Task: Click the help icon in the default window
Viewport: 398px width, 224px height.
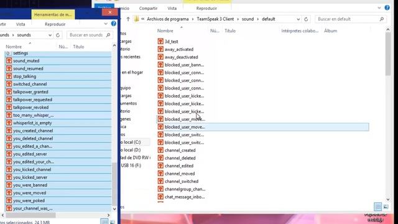Action: [387, 7]
